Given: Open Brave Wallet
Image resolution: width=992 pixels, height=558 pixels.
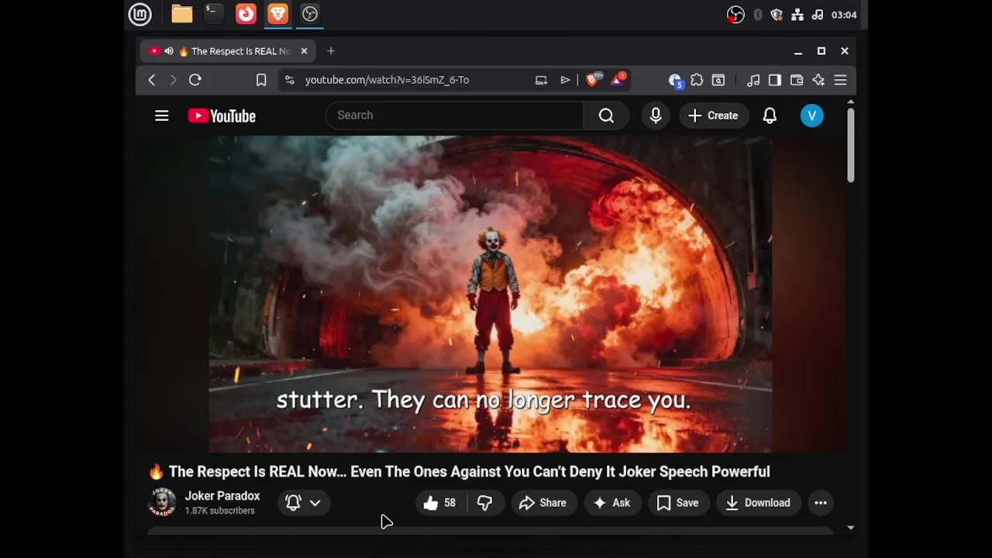Looking at the screenshot, I should point(797,80).
